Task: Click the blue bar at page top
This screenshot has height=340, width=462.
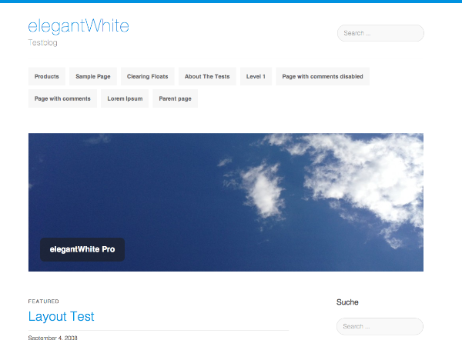Action: [231, 2]
